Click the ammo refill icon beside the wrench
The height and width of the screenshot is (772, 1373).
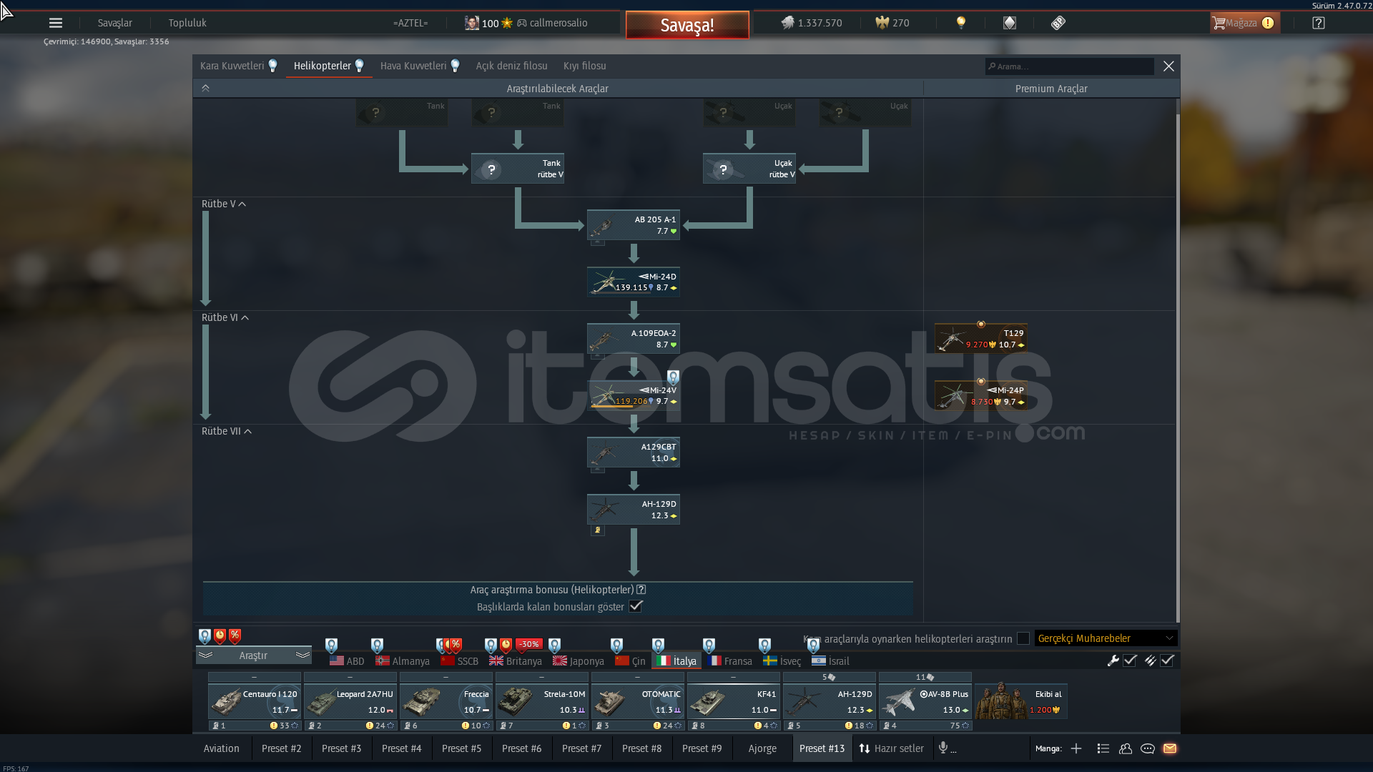tap(1150, 660)
